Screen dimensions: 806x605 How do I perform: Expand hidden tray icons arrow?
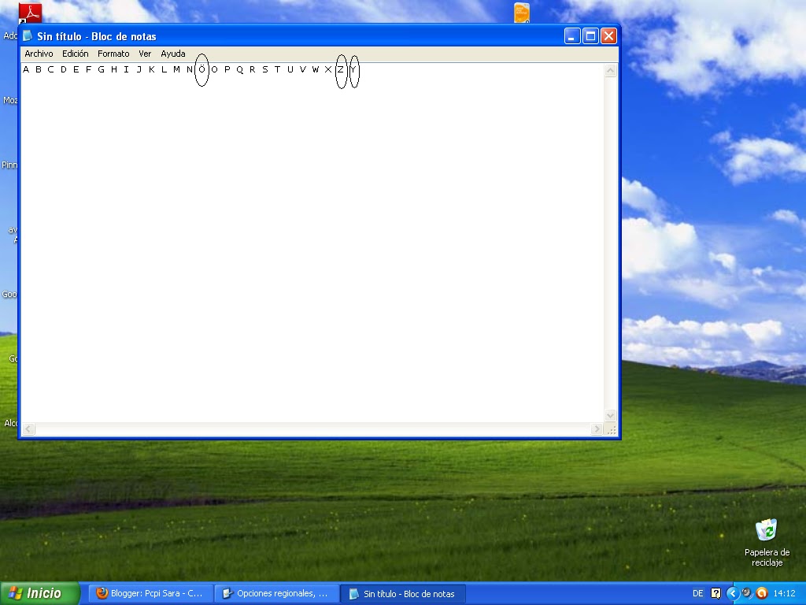733,594
